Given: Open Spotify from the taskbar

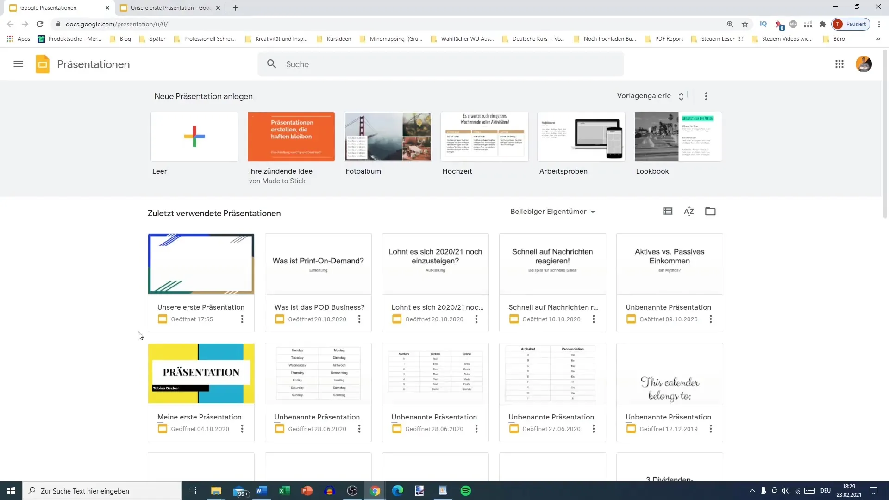Looking at the screenshot, I should [466, 491].
